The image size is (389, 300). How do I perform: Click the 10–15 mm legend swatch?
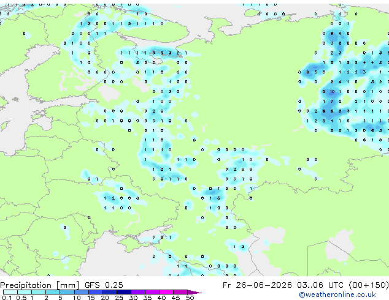point(81,292)
